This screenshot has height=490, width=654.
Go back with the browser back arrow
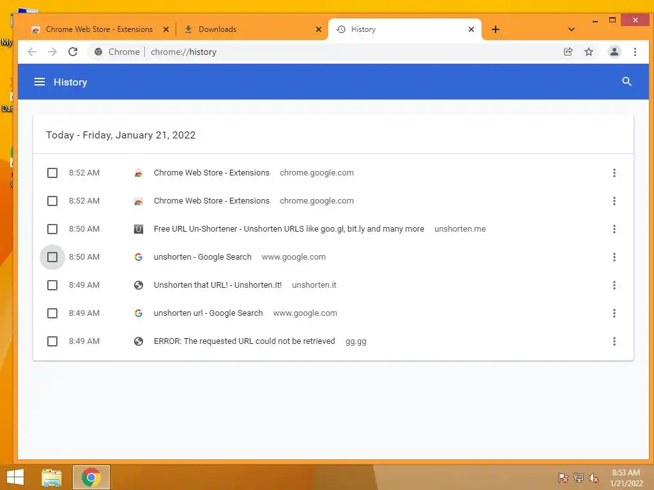[x=32, y=52]
